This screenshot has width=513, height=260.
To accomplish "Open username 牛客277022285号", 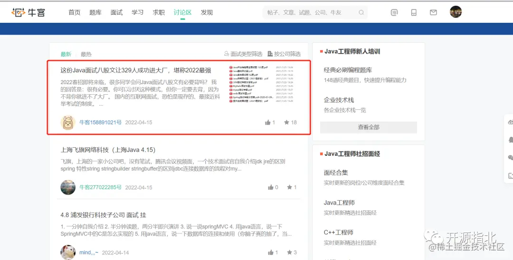I will pyautogui.click(x=100, y=187).
